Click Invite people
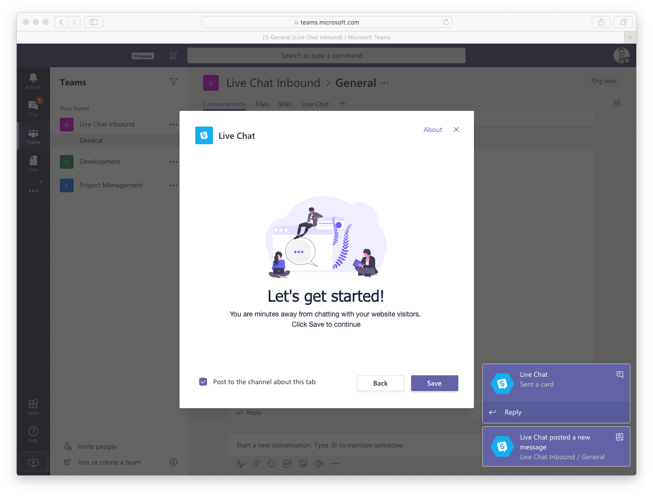Image resolution: width=653 pixels, height=496 pixels. click(x=97, y=446)
